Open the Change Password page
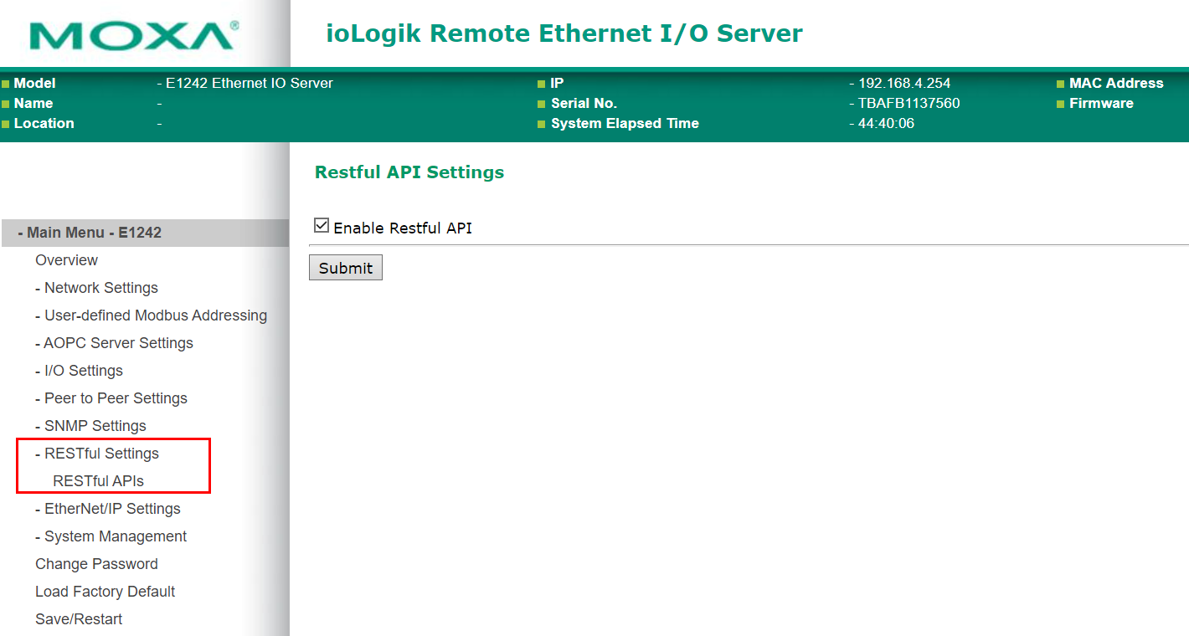The width and height of the screenshot is (1189, 636). click(x=96, y=564)
